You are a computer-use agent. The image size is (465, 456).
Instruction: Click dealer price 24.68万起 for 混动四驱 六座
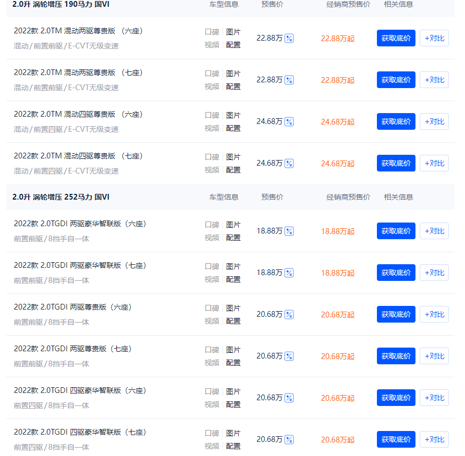point(338,122)
